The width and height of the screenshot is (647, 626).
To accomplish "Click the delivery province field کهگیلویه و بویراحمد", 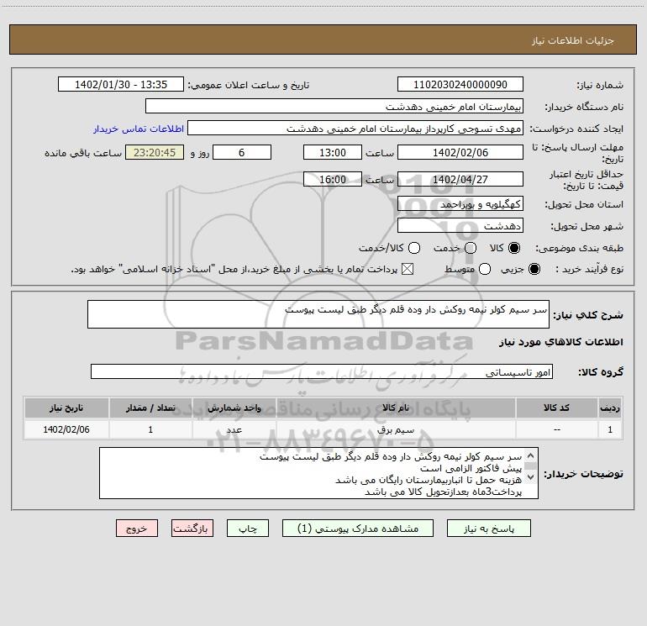I will [460, 204].
